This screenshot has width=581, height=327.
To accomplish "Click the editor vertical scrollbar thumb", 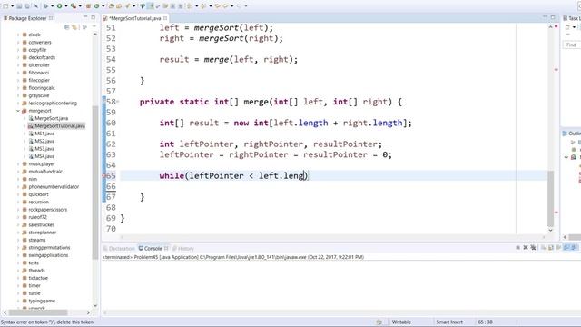I will [551, 198].
